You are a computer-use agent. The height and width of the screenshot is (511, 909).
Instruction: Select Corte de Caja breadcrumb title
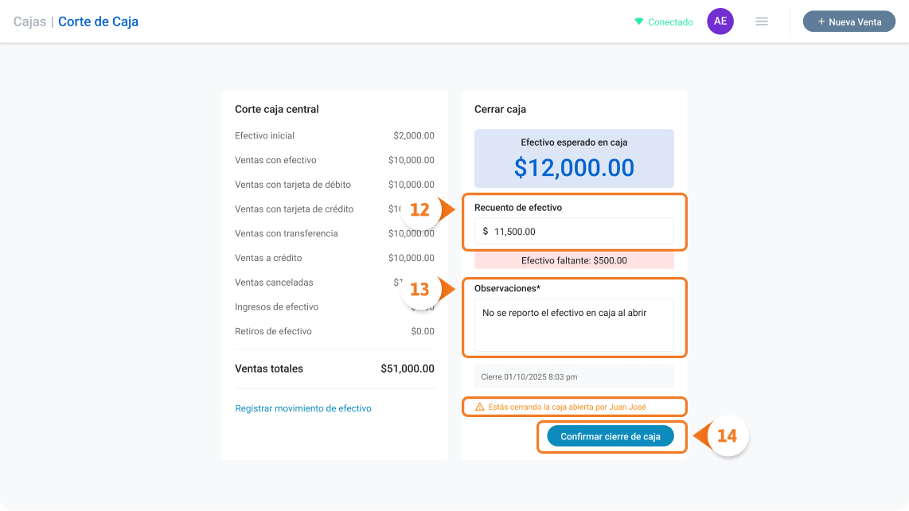pos(98,21)
